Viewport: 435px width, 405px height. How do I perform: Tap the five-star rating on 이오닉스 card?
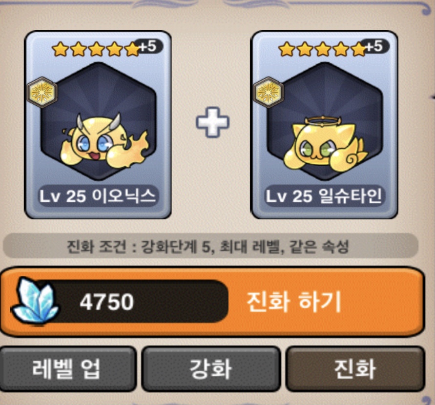(96, 49)
